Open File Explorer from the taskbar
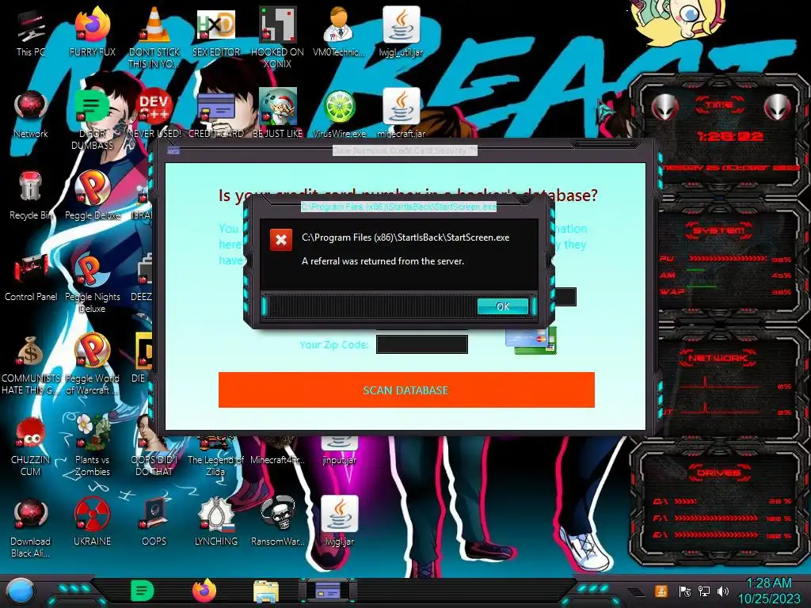This screenshot has height=608, width=811. (266, 591)
